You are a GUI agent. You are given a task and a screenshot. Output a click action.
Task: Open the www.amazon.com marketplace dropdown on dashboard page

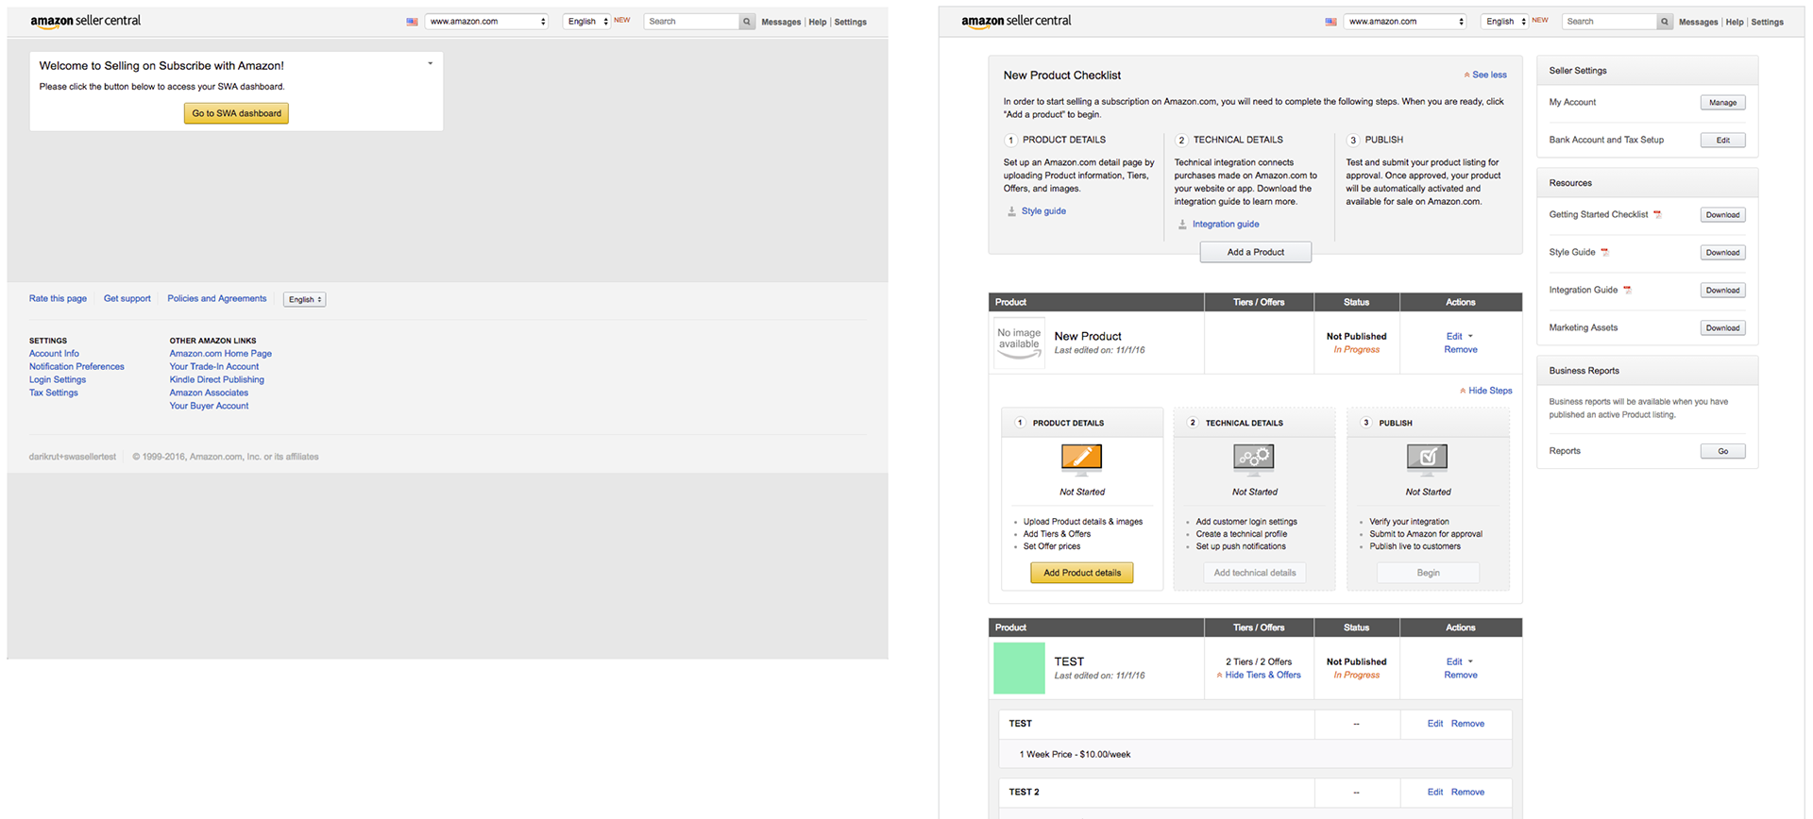pos(1405,22)
